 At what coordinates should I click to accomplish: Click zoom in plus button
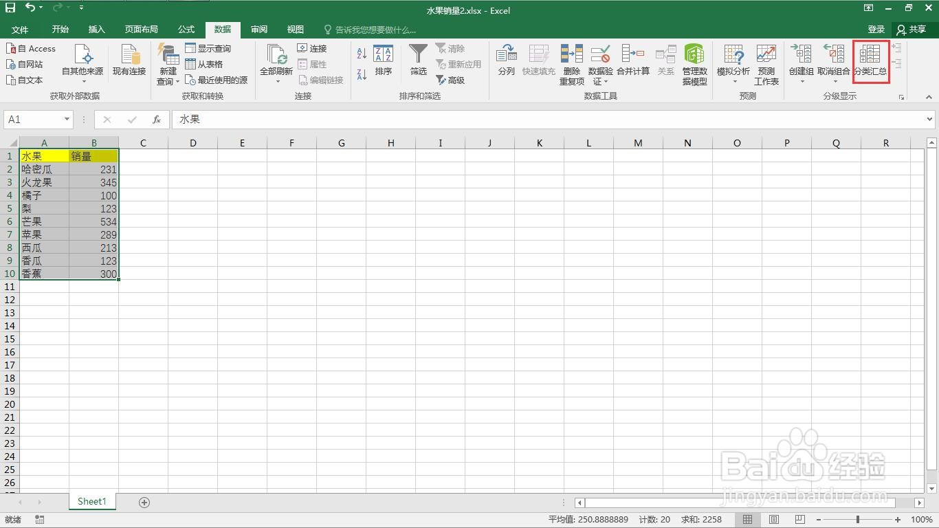(x=898, y=520)
